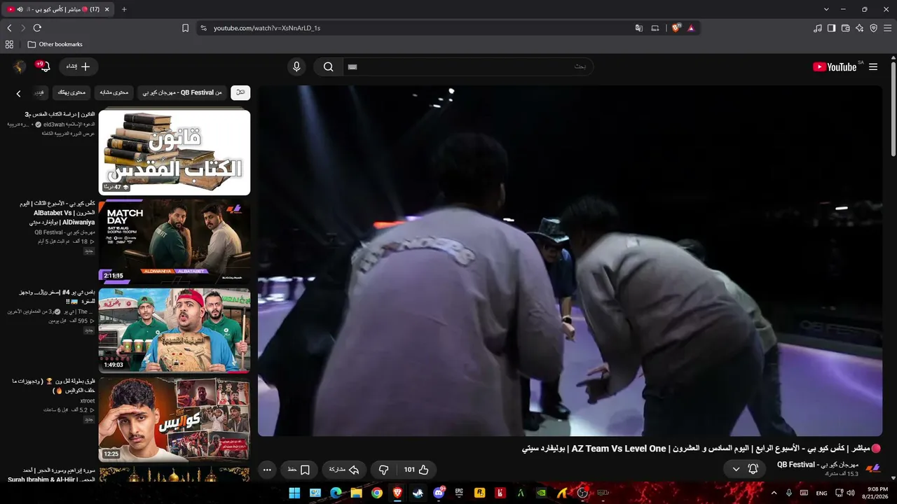Open the 1:49:03 recommended video thumbnail
Screen dimensions: 897x504
[174, 330]
